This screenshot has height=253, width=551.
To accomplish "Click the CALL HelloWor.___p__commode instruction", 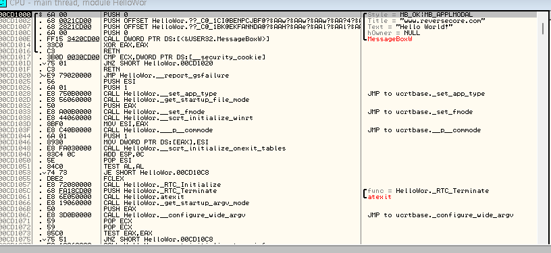I will click(158, 130).
